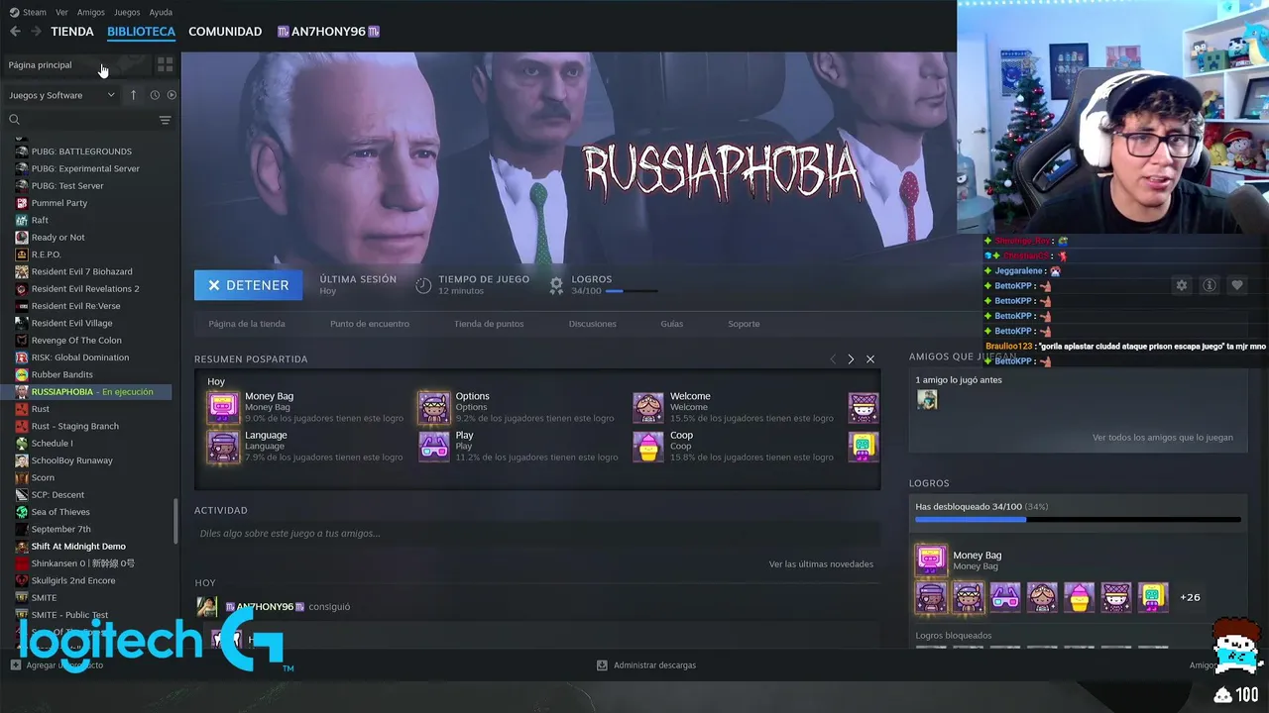Click the Coop achievement icon
The height and width of the screenshot is (713, 1269).
648,447
